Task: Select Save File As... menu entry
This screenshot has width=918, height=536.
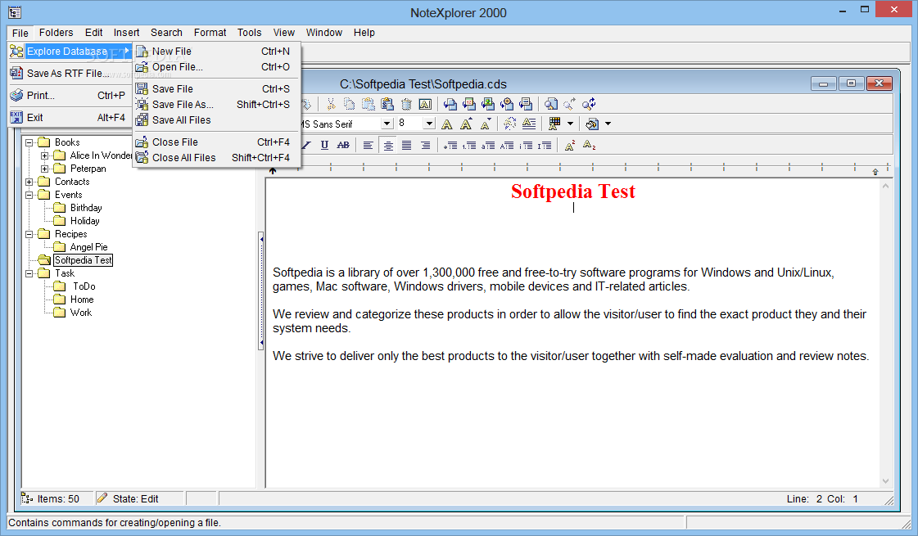Action: pos(216,104)
